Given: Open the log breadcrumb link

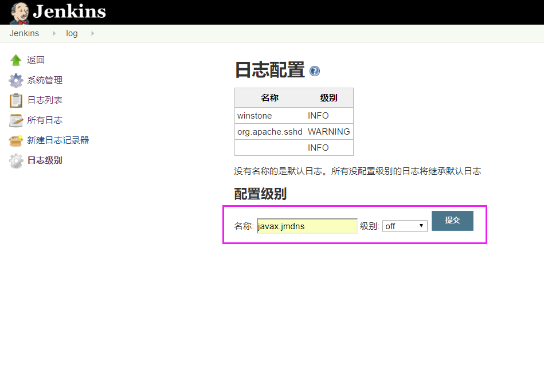Looking at the screenshot, I should pyautogui.click(x=72, y=33).
